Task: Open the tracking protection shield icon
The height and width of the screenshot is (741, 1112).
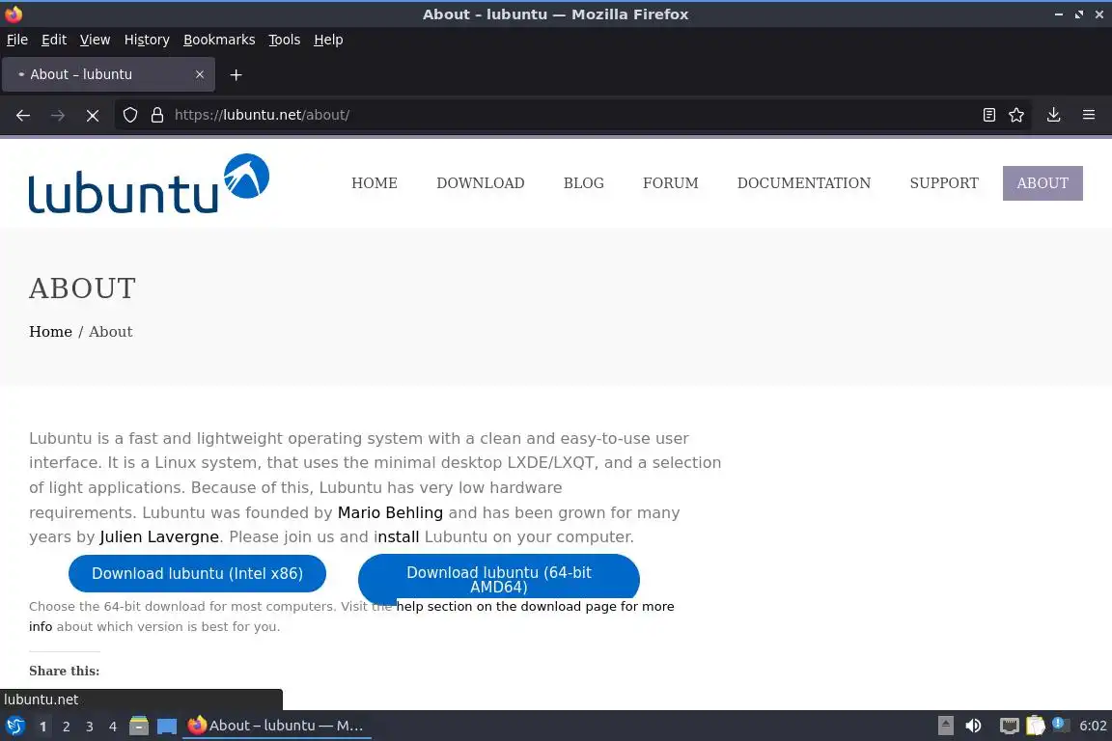Action: pyautogui.click(x=129, y=115)
